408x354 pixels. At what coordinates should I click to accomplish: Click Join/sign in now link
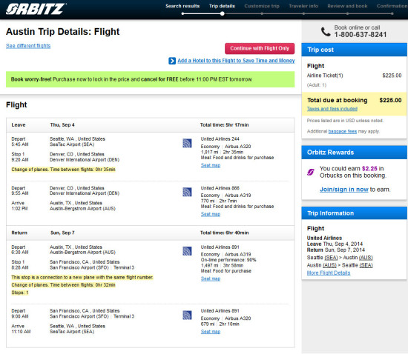click(344, 190)
